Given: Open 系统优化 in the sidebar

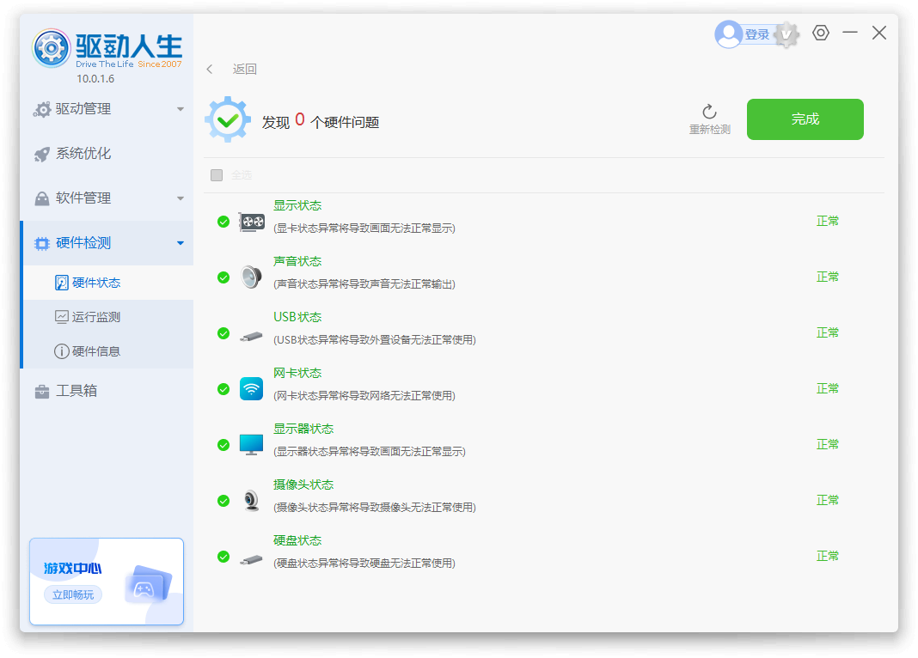Looking at the screenshot, I should pos(83,154).
